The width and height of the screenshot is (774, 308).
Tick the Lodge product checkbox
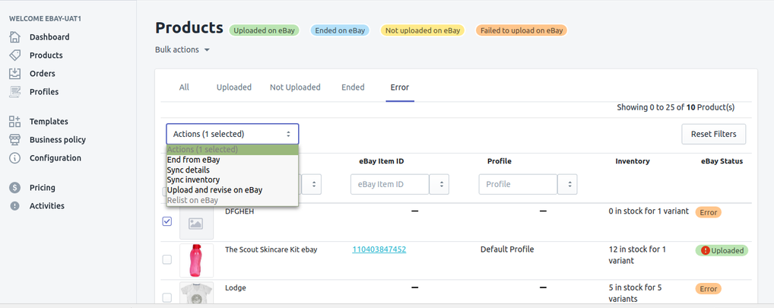167,297
